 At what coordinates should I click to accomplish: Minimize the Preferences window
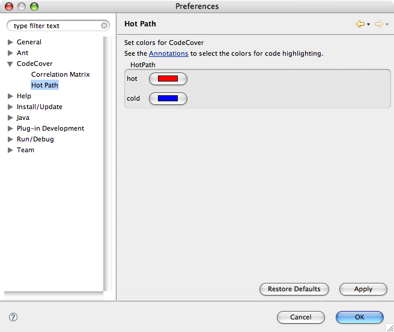[x=22, y=6]
